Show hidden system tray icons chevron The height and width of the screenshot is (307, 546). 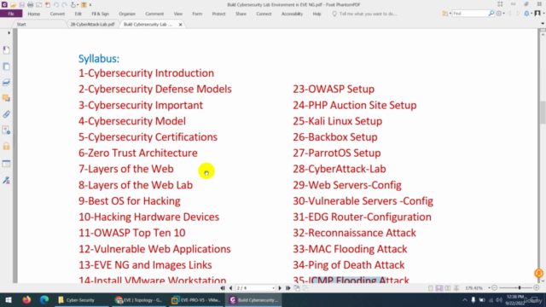(464, 299)
